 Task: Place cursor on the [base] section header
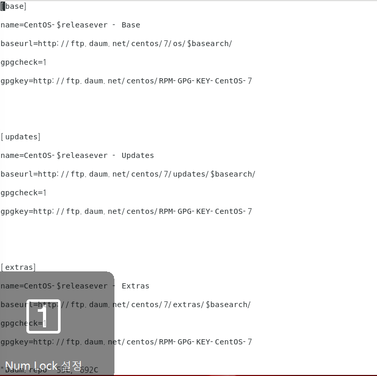pos(13,6)
